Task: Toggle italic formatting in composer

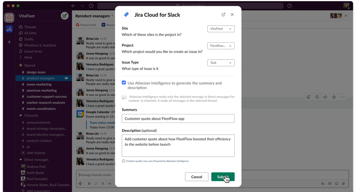Action: coord(96,183)
